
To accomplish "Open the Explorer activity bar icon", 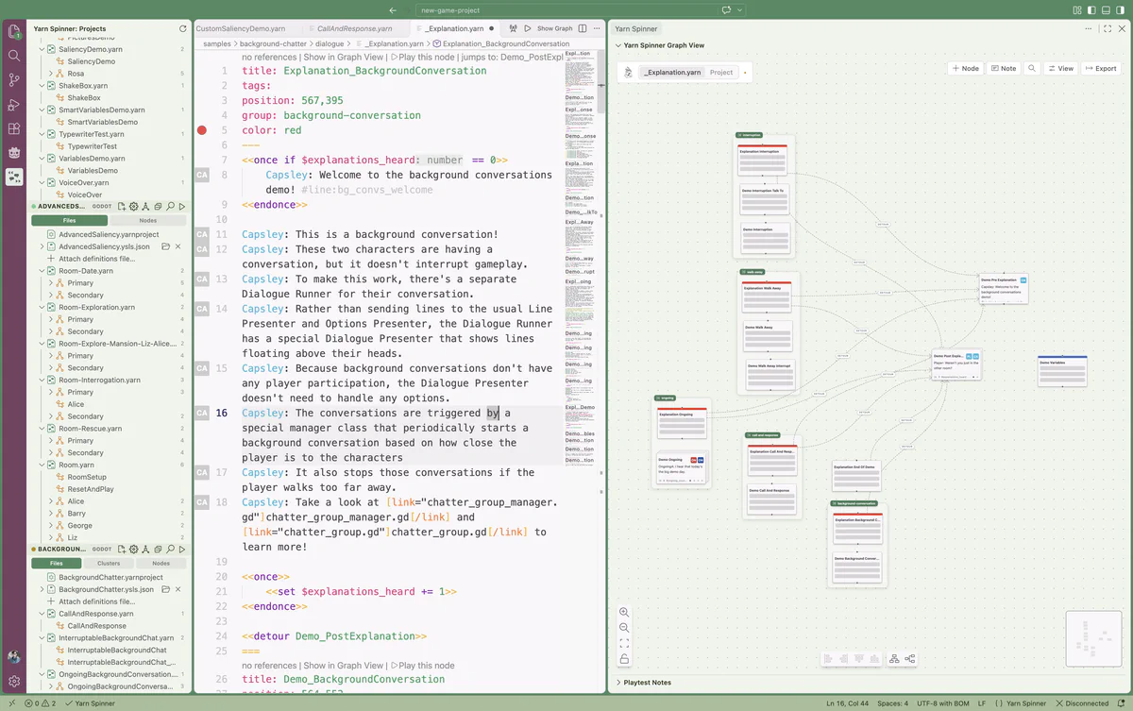I will pyautogui.click(x=14, y=31).
